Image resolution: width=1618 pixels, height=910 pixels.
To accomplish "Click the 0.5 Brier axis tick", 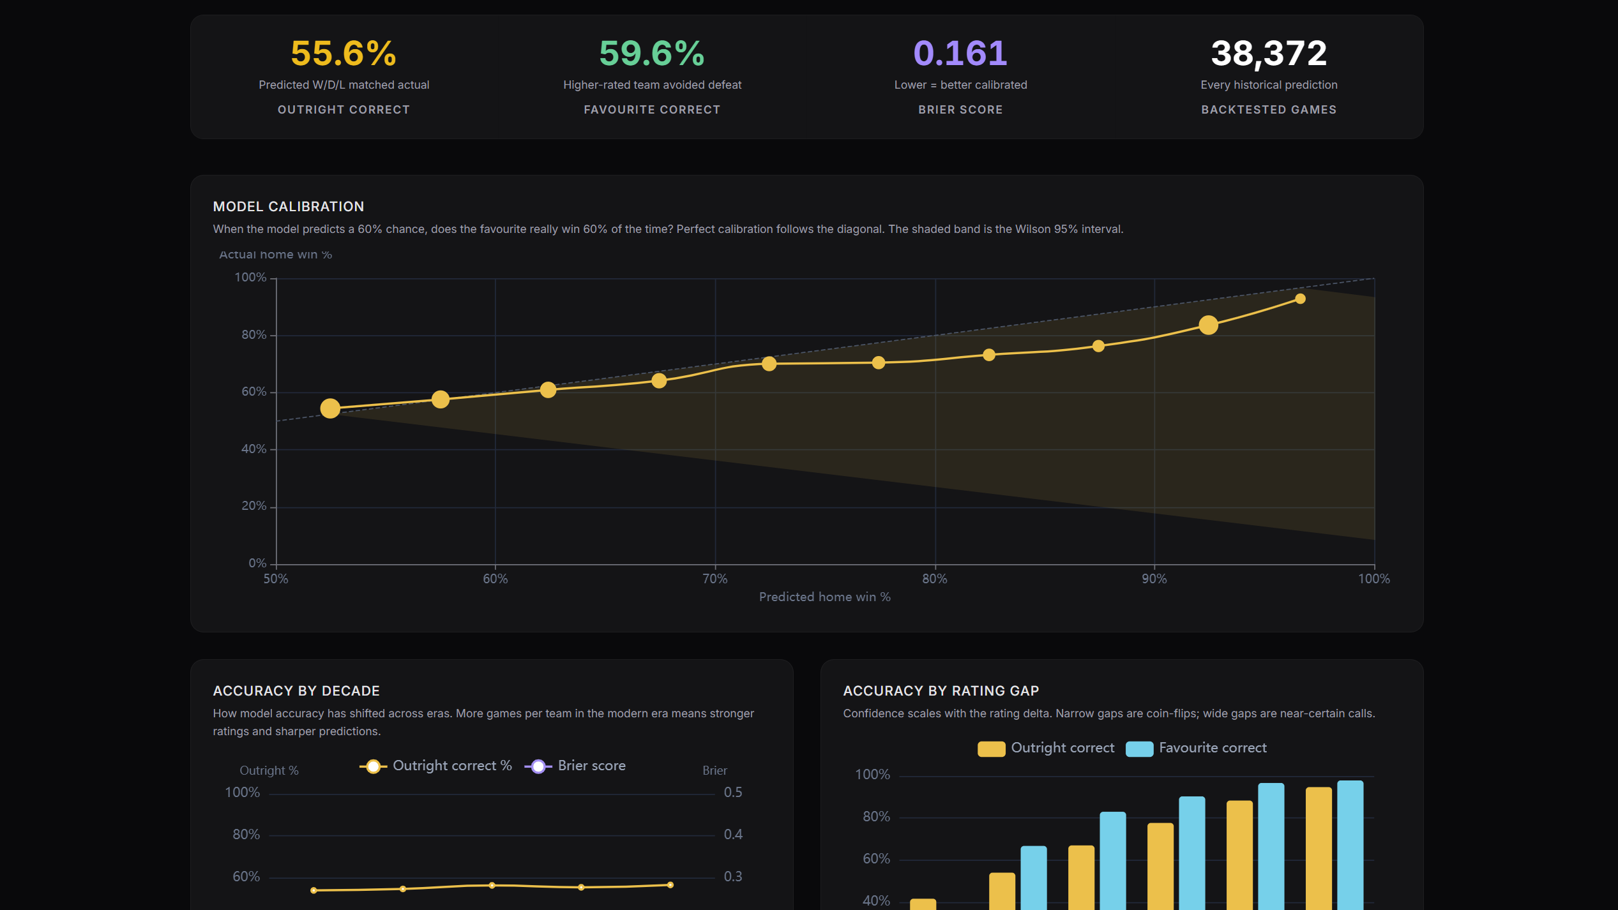I will click(733, 793).
